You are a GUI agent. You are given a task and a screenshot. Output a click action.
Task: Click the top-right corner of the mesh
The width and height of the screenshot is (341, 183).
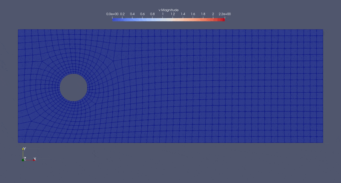[x=323, y=30]
